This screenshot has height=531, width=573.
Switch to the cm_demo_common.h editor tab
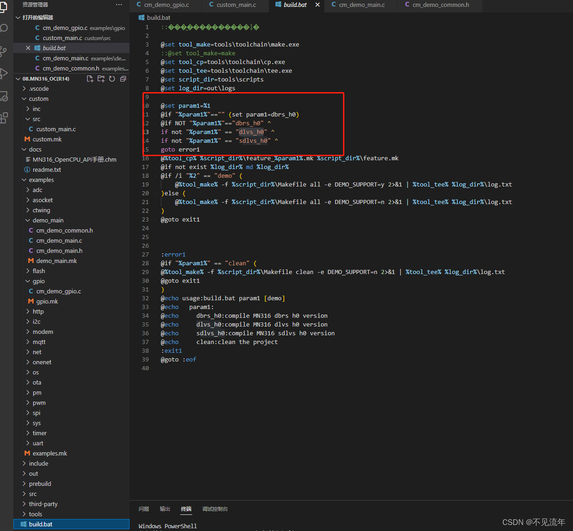click(x=440, y=5)
